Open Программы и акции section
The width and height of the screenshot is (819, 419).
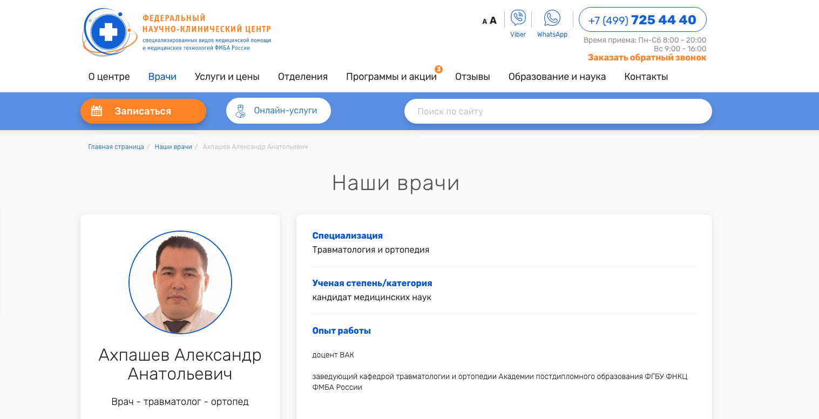[x=391, y=77]
